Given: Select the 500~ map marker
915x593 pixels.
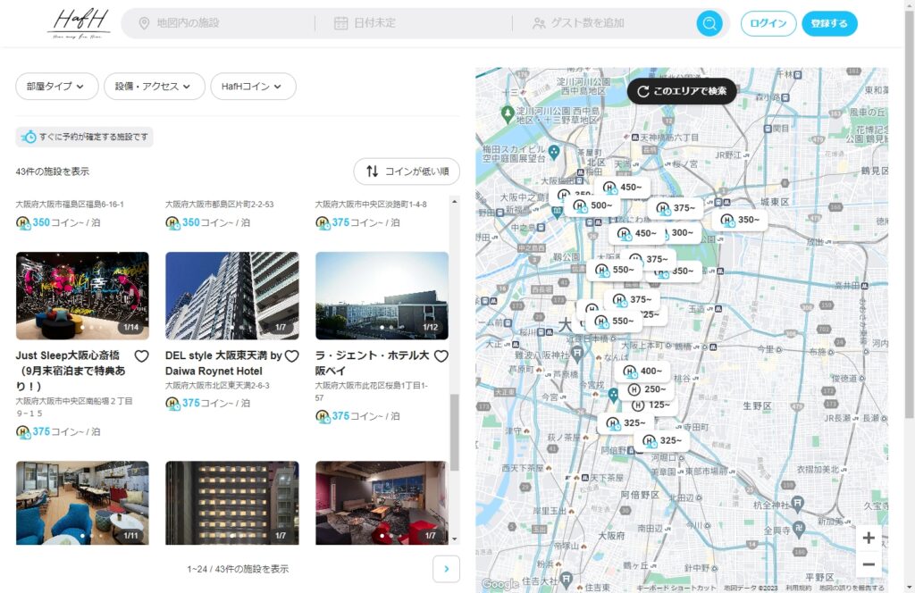Looking at the screenshot, I should tap(593, 205).
